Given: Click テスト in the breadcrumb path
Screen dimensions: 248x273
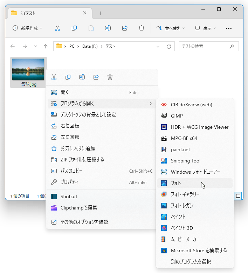Looking at the screenshot, I should (x=110, y=46).
